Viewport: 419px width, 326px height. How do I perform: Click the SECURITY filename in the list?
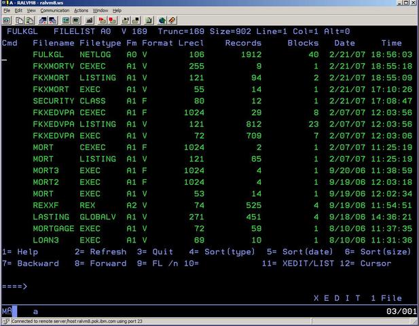click(x=54, y=101)
